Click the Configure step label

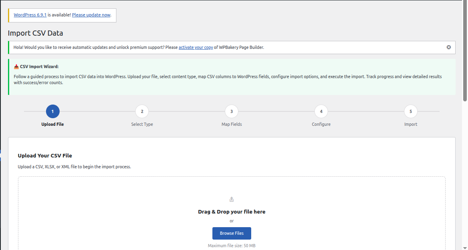pos(321,125)
